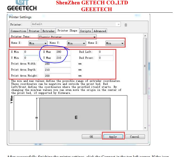Screen dimensions: 175x157
Task: Switch to the Connection tab
Action: coord(18,31)
